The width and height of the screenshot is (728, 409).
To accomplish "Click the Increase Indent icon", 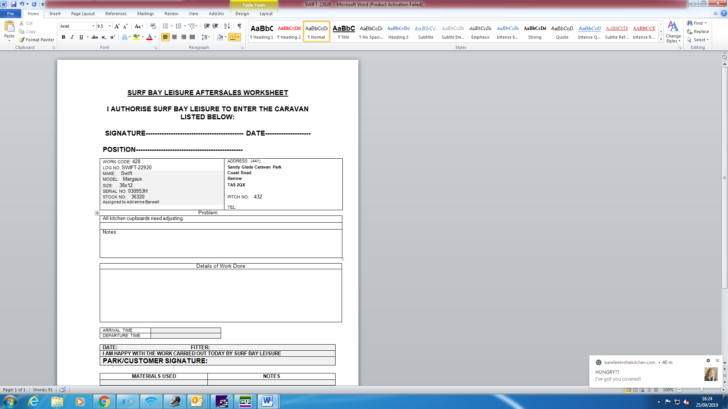I will click(215, 26).
